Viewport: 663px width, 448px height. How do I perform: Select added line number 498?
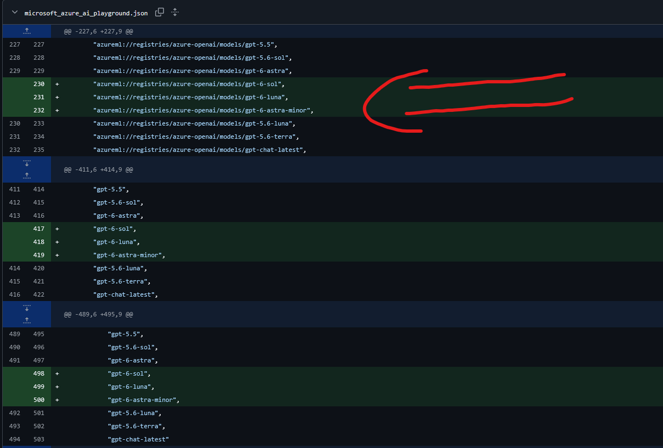click(39, 373)
